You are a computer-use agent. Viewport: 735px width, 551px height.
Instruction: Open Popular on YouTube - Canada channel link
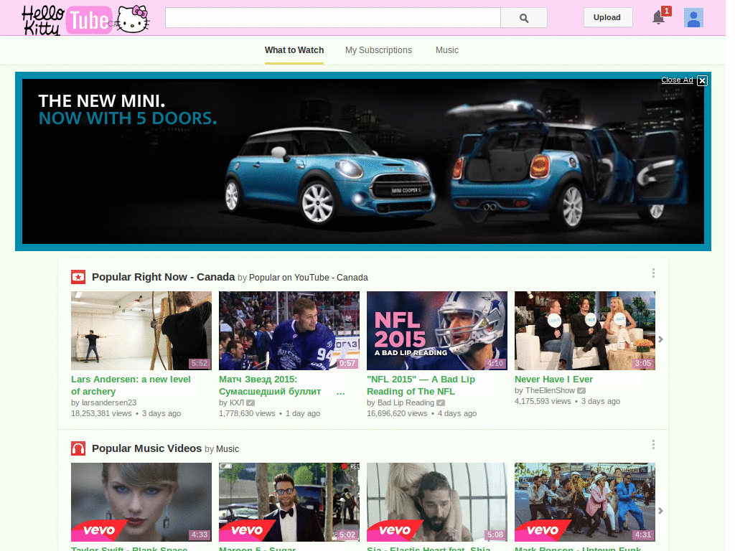click(308, 278)
